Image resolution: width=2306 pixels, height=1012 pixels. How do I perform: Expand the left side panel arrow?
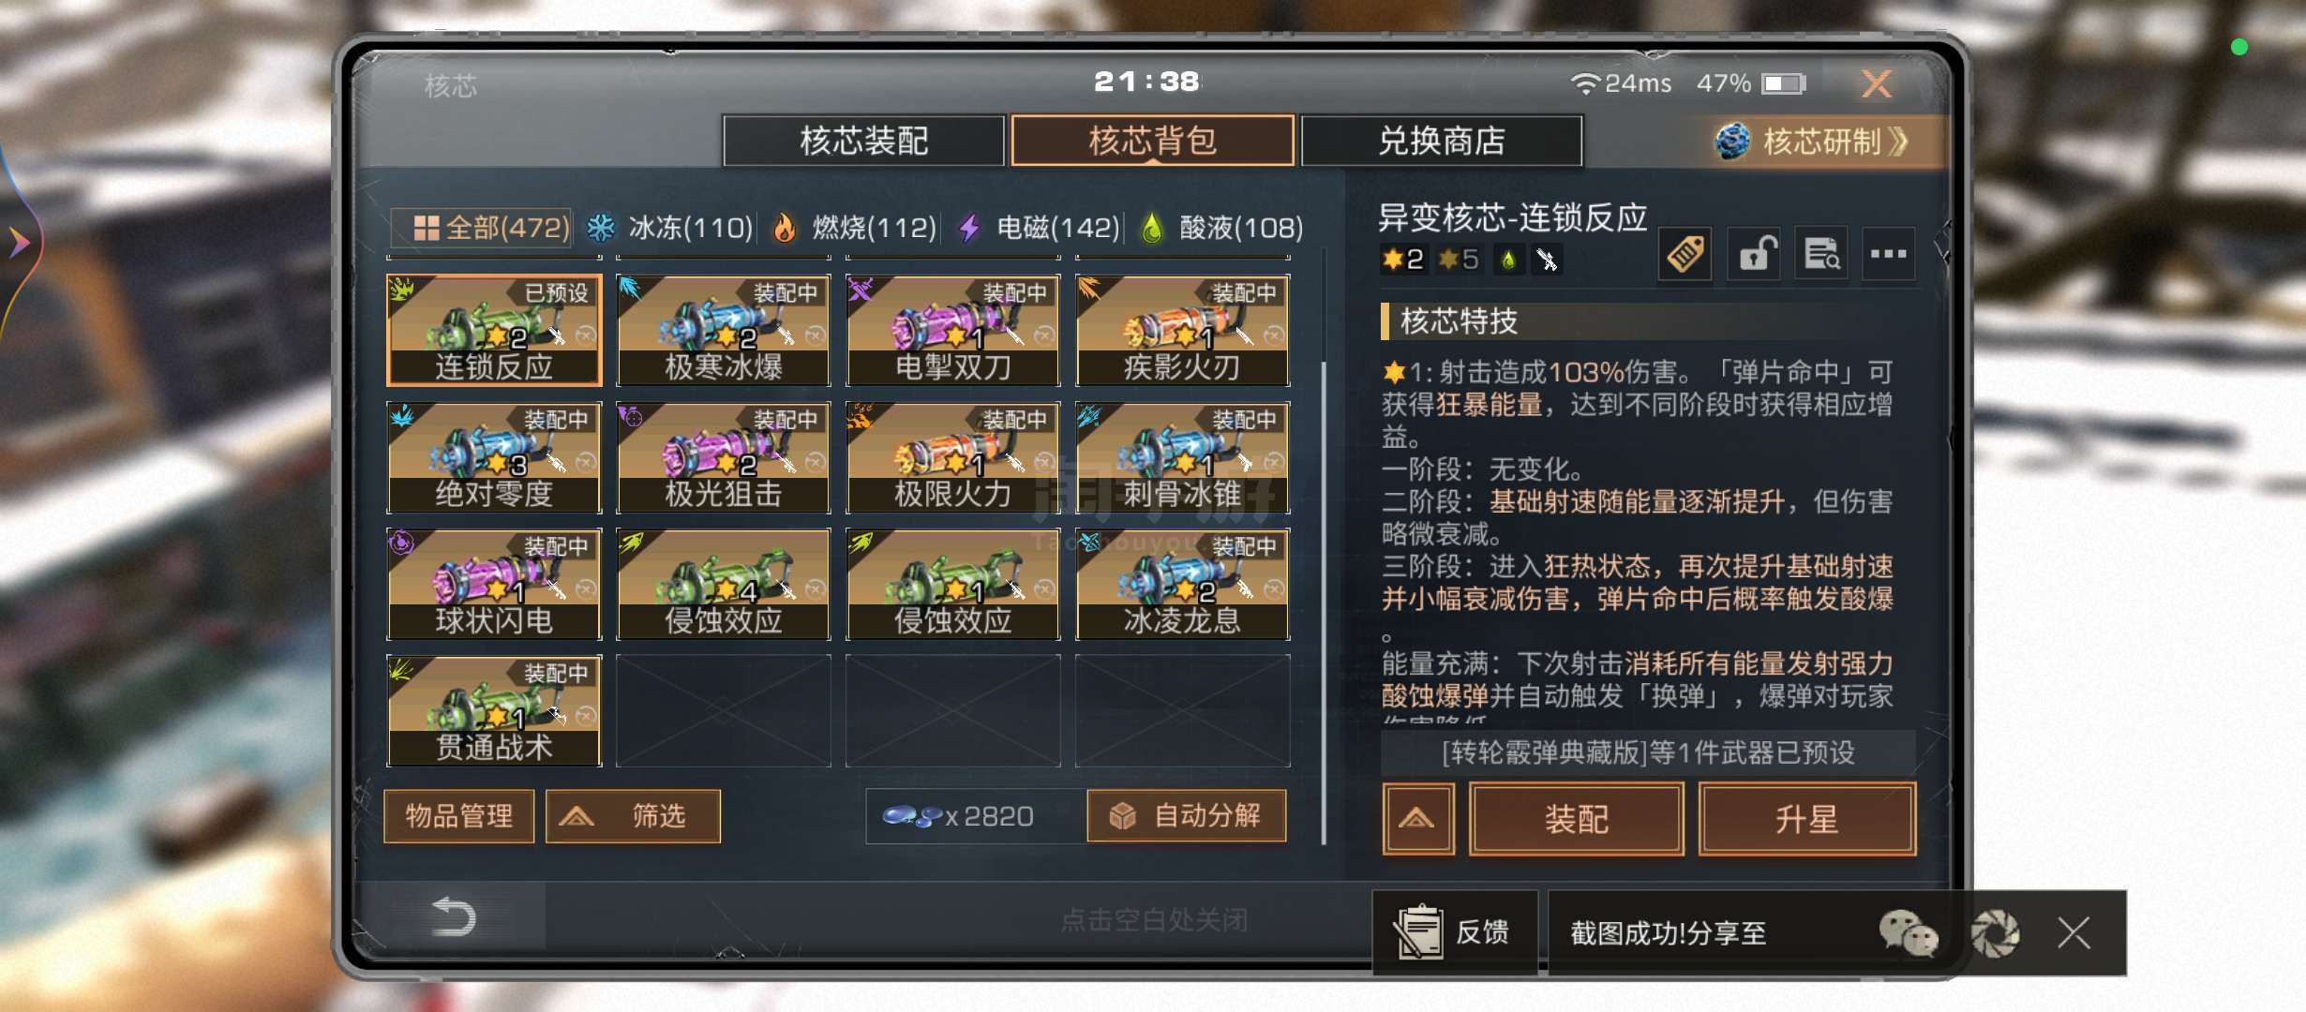coord(20,243)
